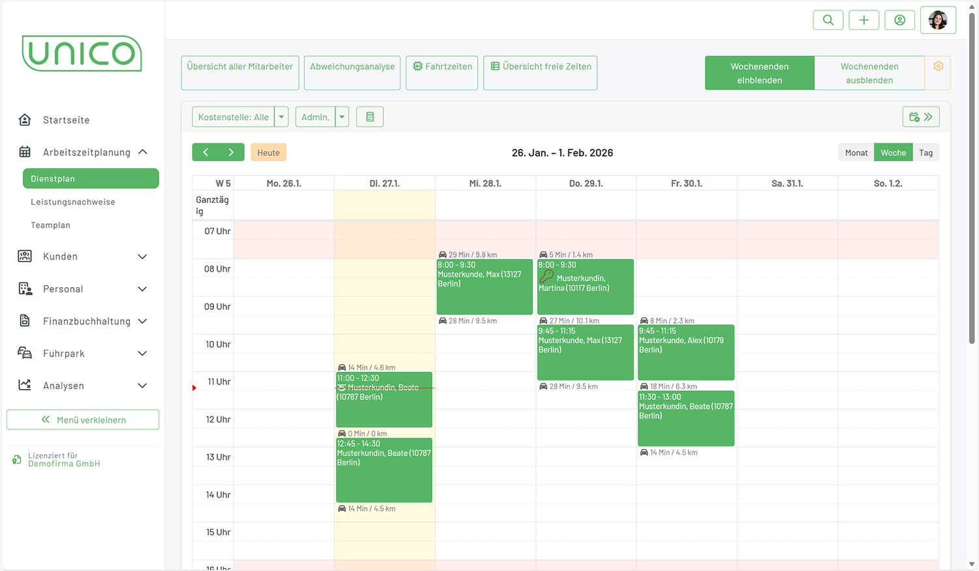Image resolution: width=979 pixels, height=571 pixels.
Task: Open the Admin dropdown arrow
Action: [342, 117]
